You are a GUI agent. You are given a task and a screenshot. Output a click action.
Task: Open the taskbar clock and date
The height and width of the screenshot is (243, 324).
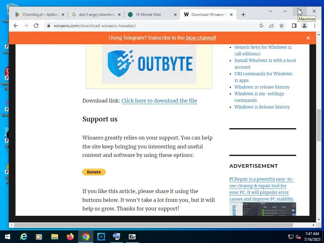[x=312, y=237]
